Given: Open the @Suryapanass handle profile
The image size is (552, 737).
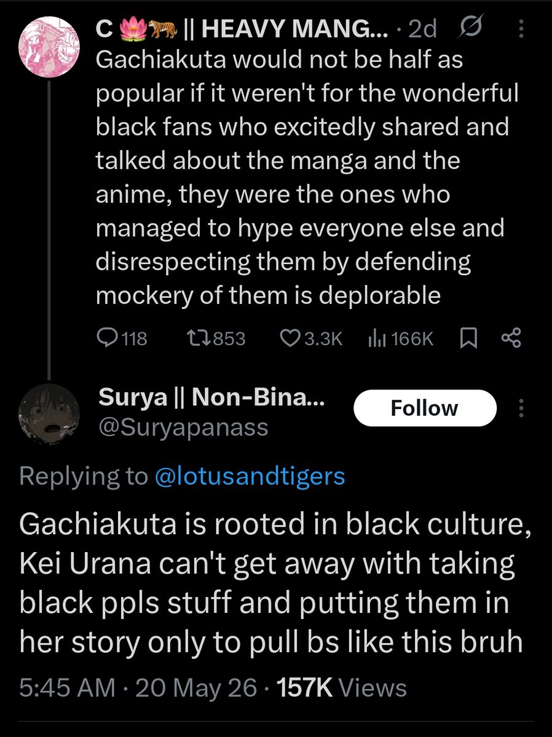Looking at the screenshot, I should 183,427.
